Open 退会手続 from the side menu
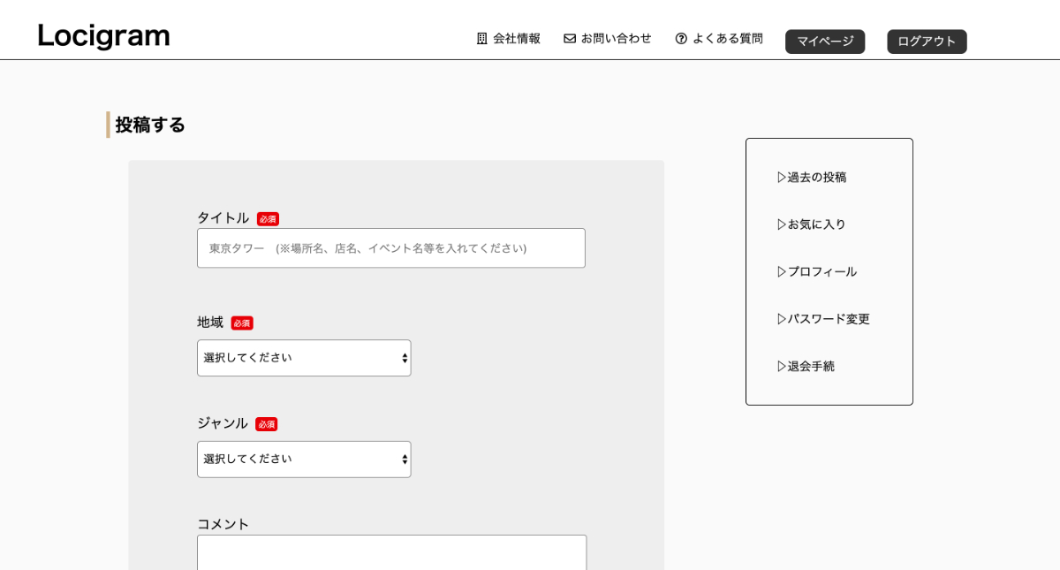Viewport: 1060px width, 570px height. click(806, 367)
